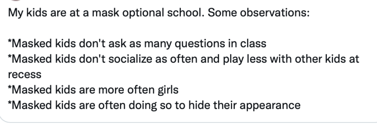Click the word "recess" in the tweet
Screen dimensions: 377x127
(25, 75)
